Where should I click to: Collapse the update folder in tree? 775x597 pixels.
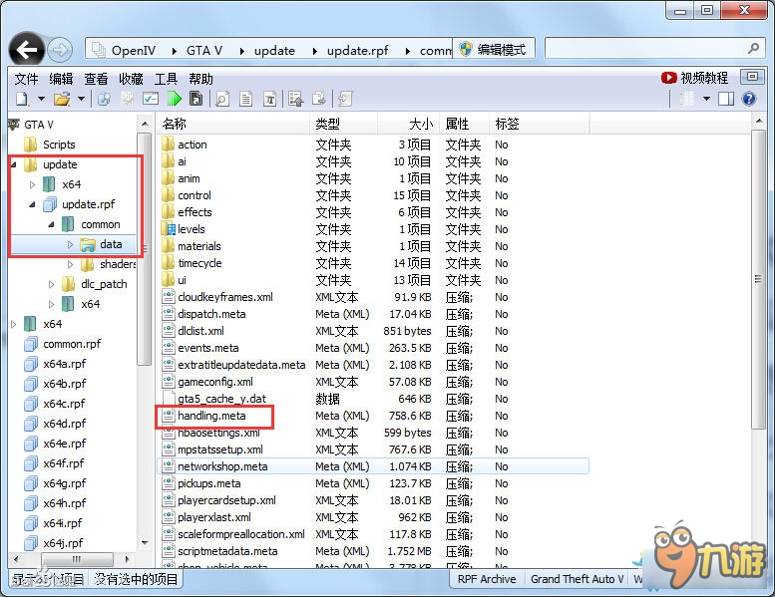coord(14,164)
